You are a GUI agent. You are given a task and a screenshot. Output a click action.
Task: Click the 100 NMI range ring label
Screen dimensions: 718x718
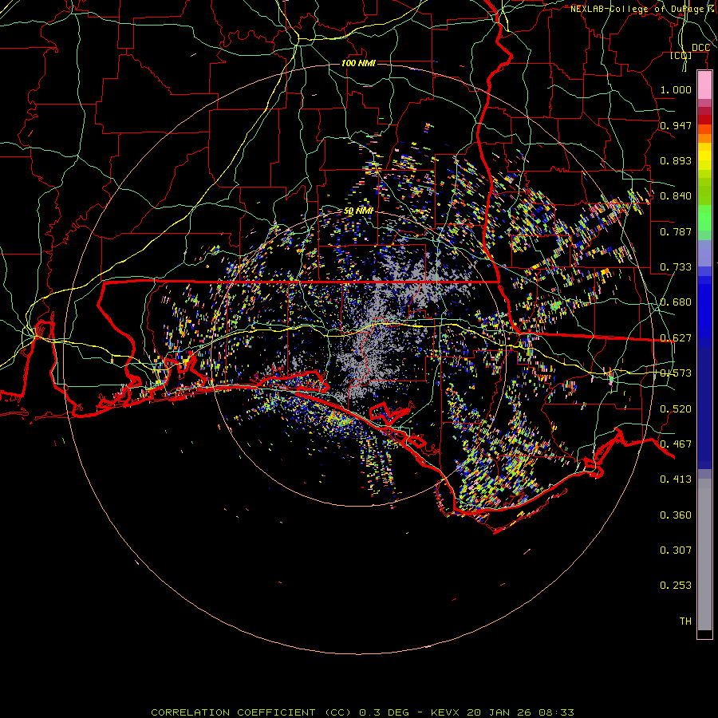coord(358,63)
